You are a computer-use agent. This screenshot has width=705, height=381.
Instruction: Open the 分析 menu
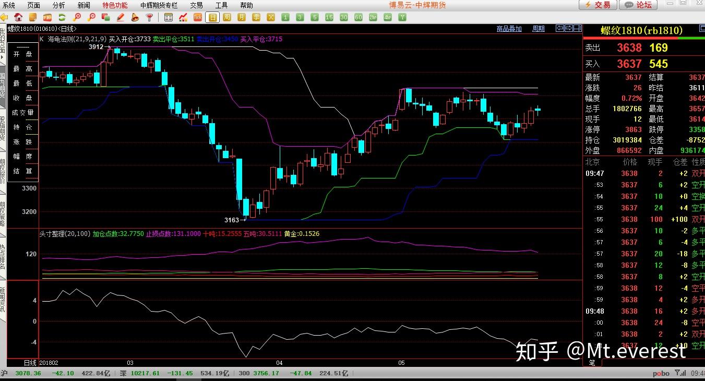[x=59, y=5]
